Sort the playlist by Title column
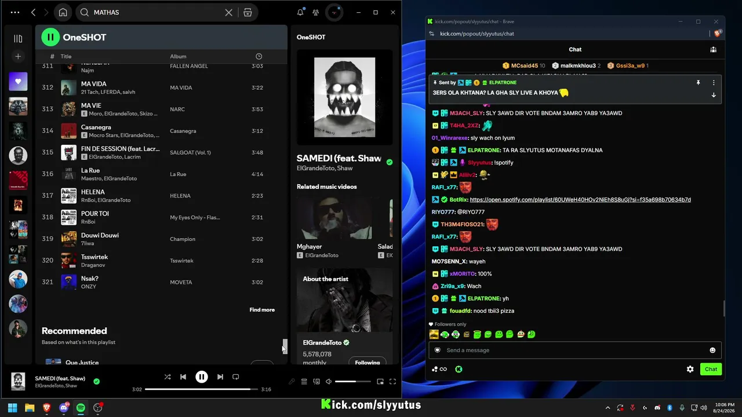Viewport: 742px width, 417px height. coord(66,56)
